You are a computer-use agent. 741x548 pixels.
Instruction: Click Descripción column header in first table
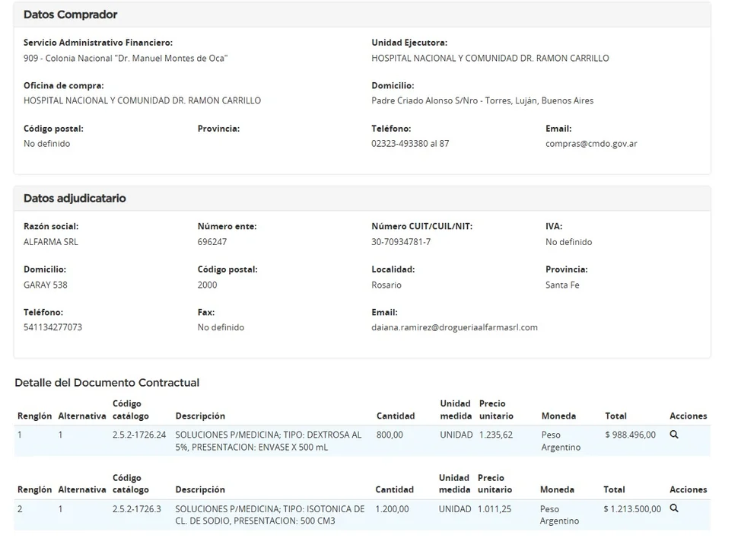pos(200,416)
